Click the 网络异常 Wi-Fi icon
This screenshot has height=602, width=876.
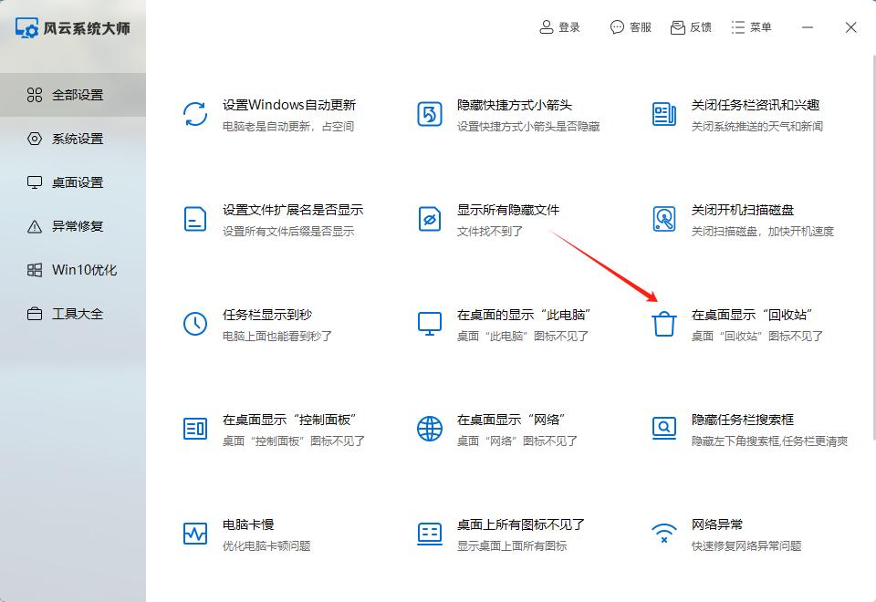663,534
